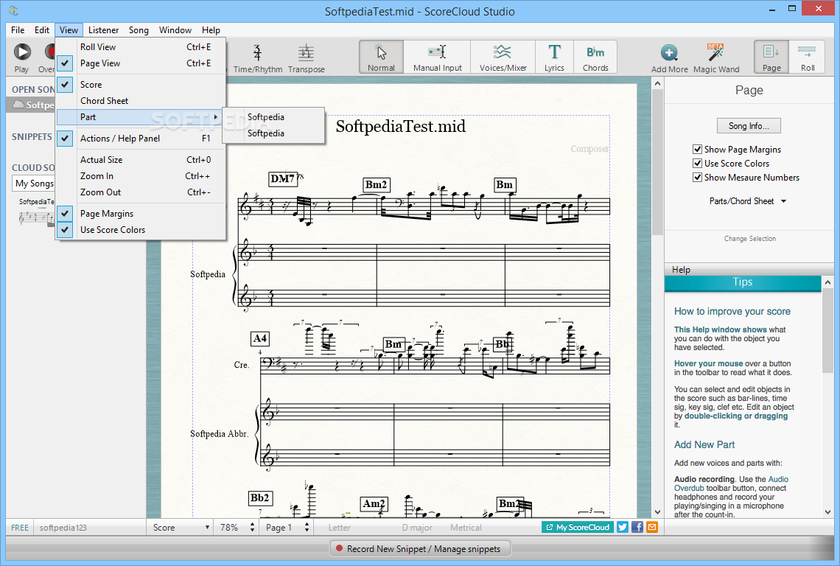
Task: Open the Voices/Mixer tool
Action: (x=503, y=57)
